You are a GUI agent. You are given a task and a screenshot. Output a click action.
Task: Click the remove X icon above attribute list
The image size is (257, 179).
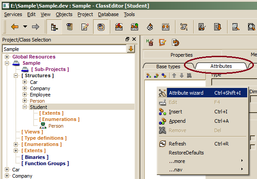point(189,75)
